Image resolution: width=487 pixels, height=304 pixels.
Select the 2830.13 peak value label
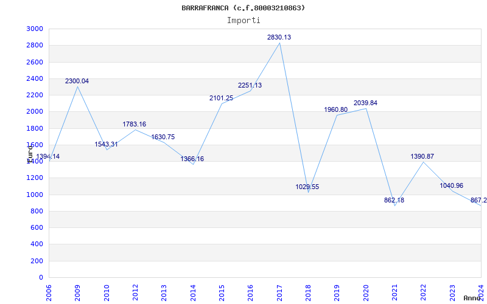pyautogui.click(x=279, y=37)
